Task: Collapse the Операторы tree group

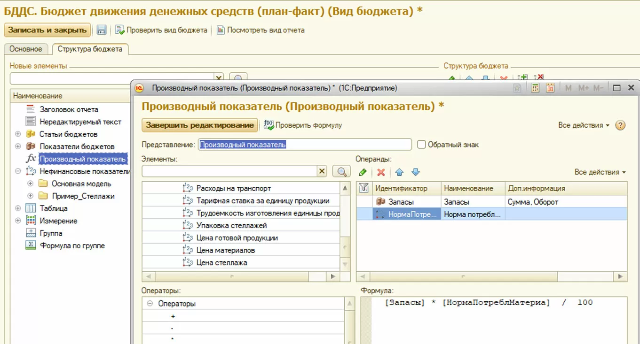Action: 150,304
